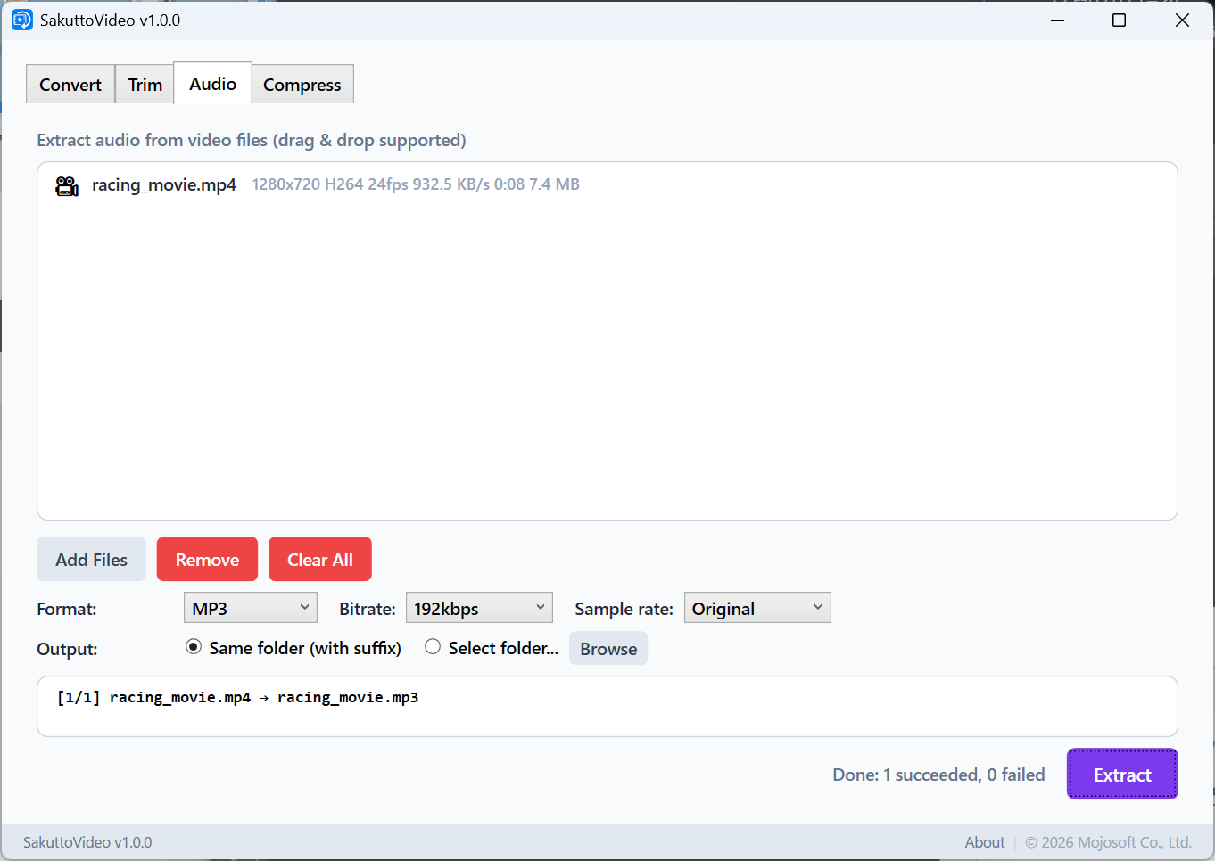The width and height of the screenshot is (1215, 861).
Task: Close the SakuttoVideo window
Action: (1182, 20)
